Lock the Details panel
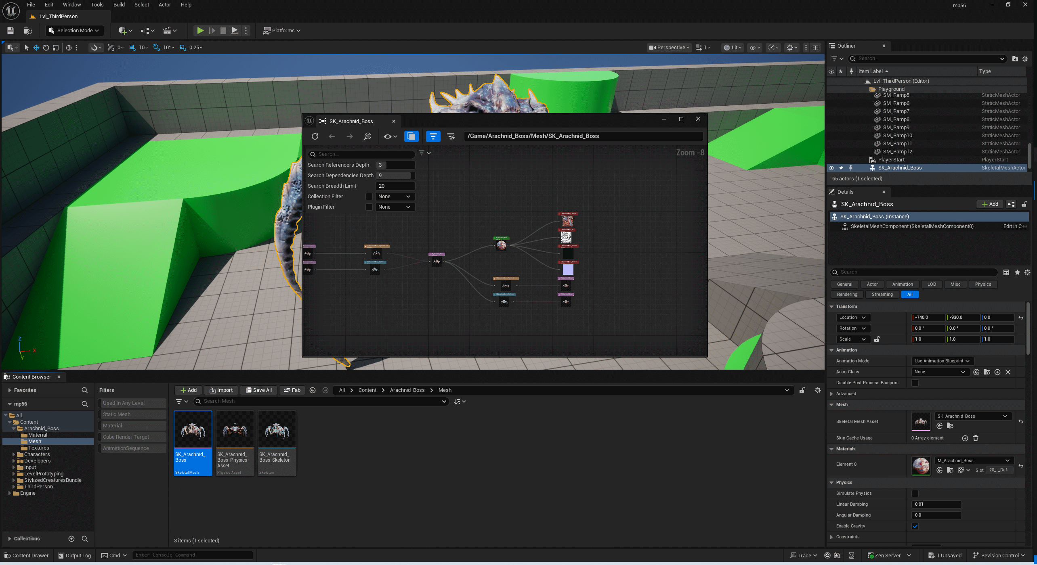1037x565 pixels. coord(1024,204)
